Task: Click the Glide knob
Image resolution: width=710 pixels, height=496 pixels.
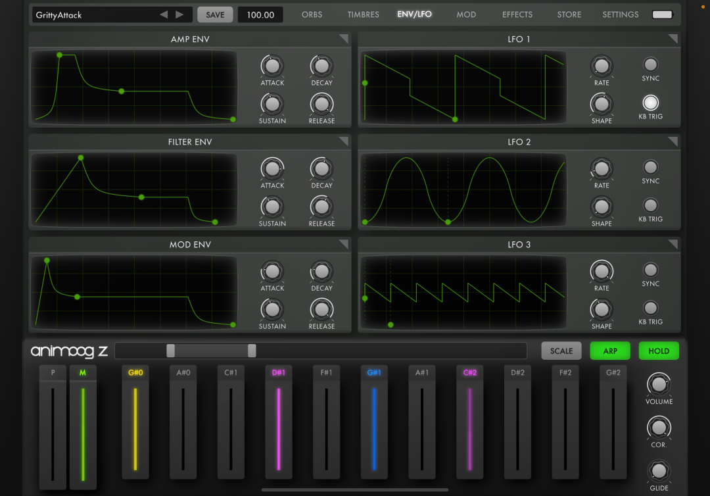Action: 659,471
